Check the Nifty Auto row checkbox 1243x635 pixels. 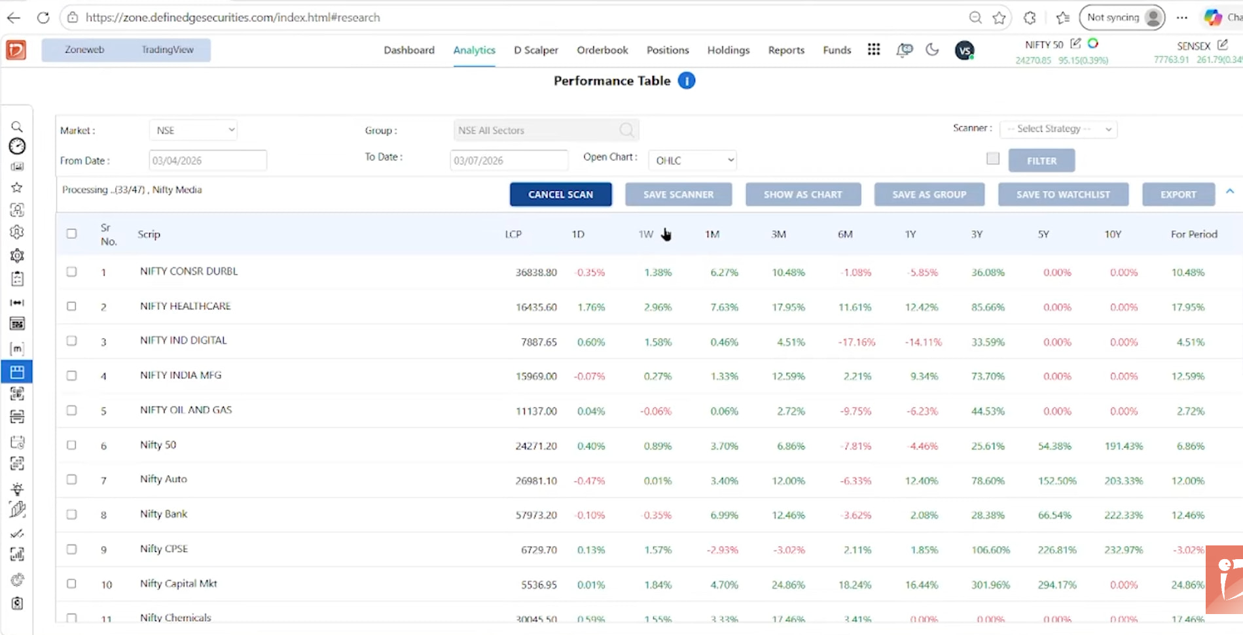(71, 479)
